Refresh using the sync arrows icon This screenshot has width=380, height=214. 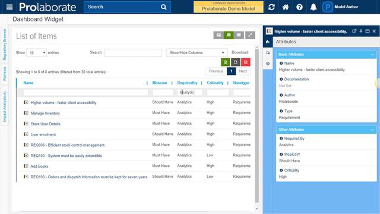(x=271, y=7)
